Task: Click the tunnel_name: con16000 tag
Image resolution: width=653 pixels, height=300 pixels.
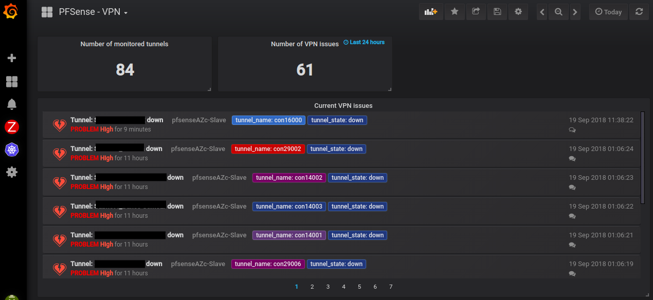Action: 268,120
